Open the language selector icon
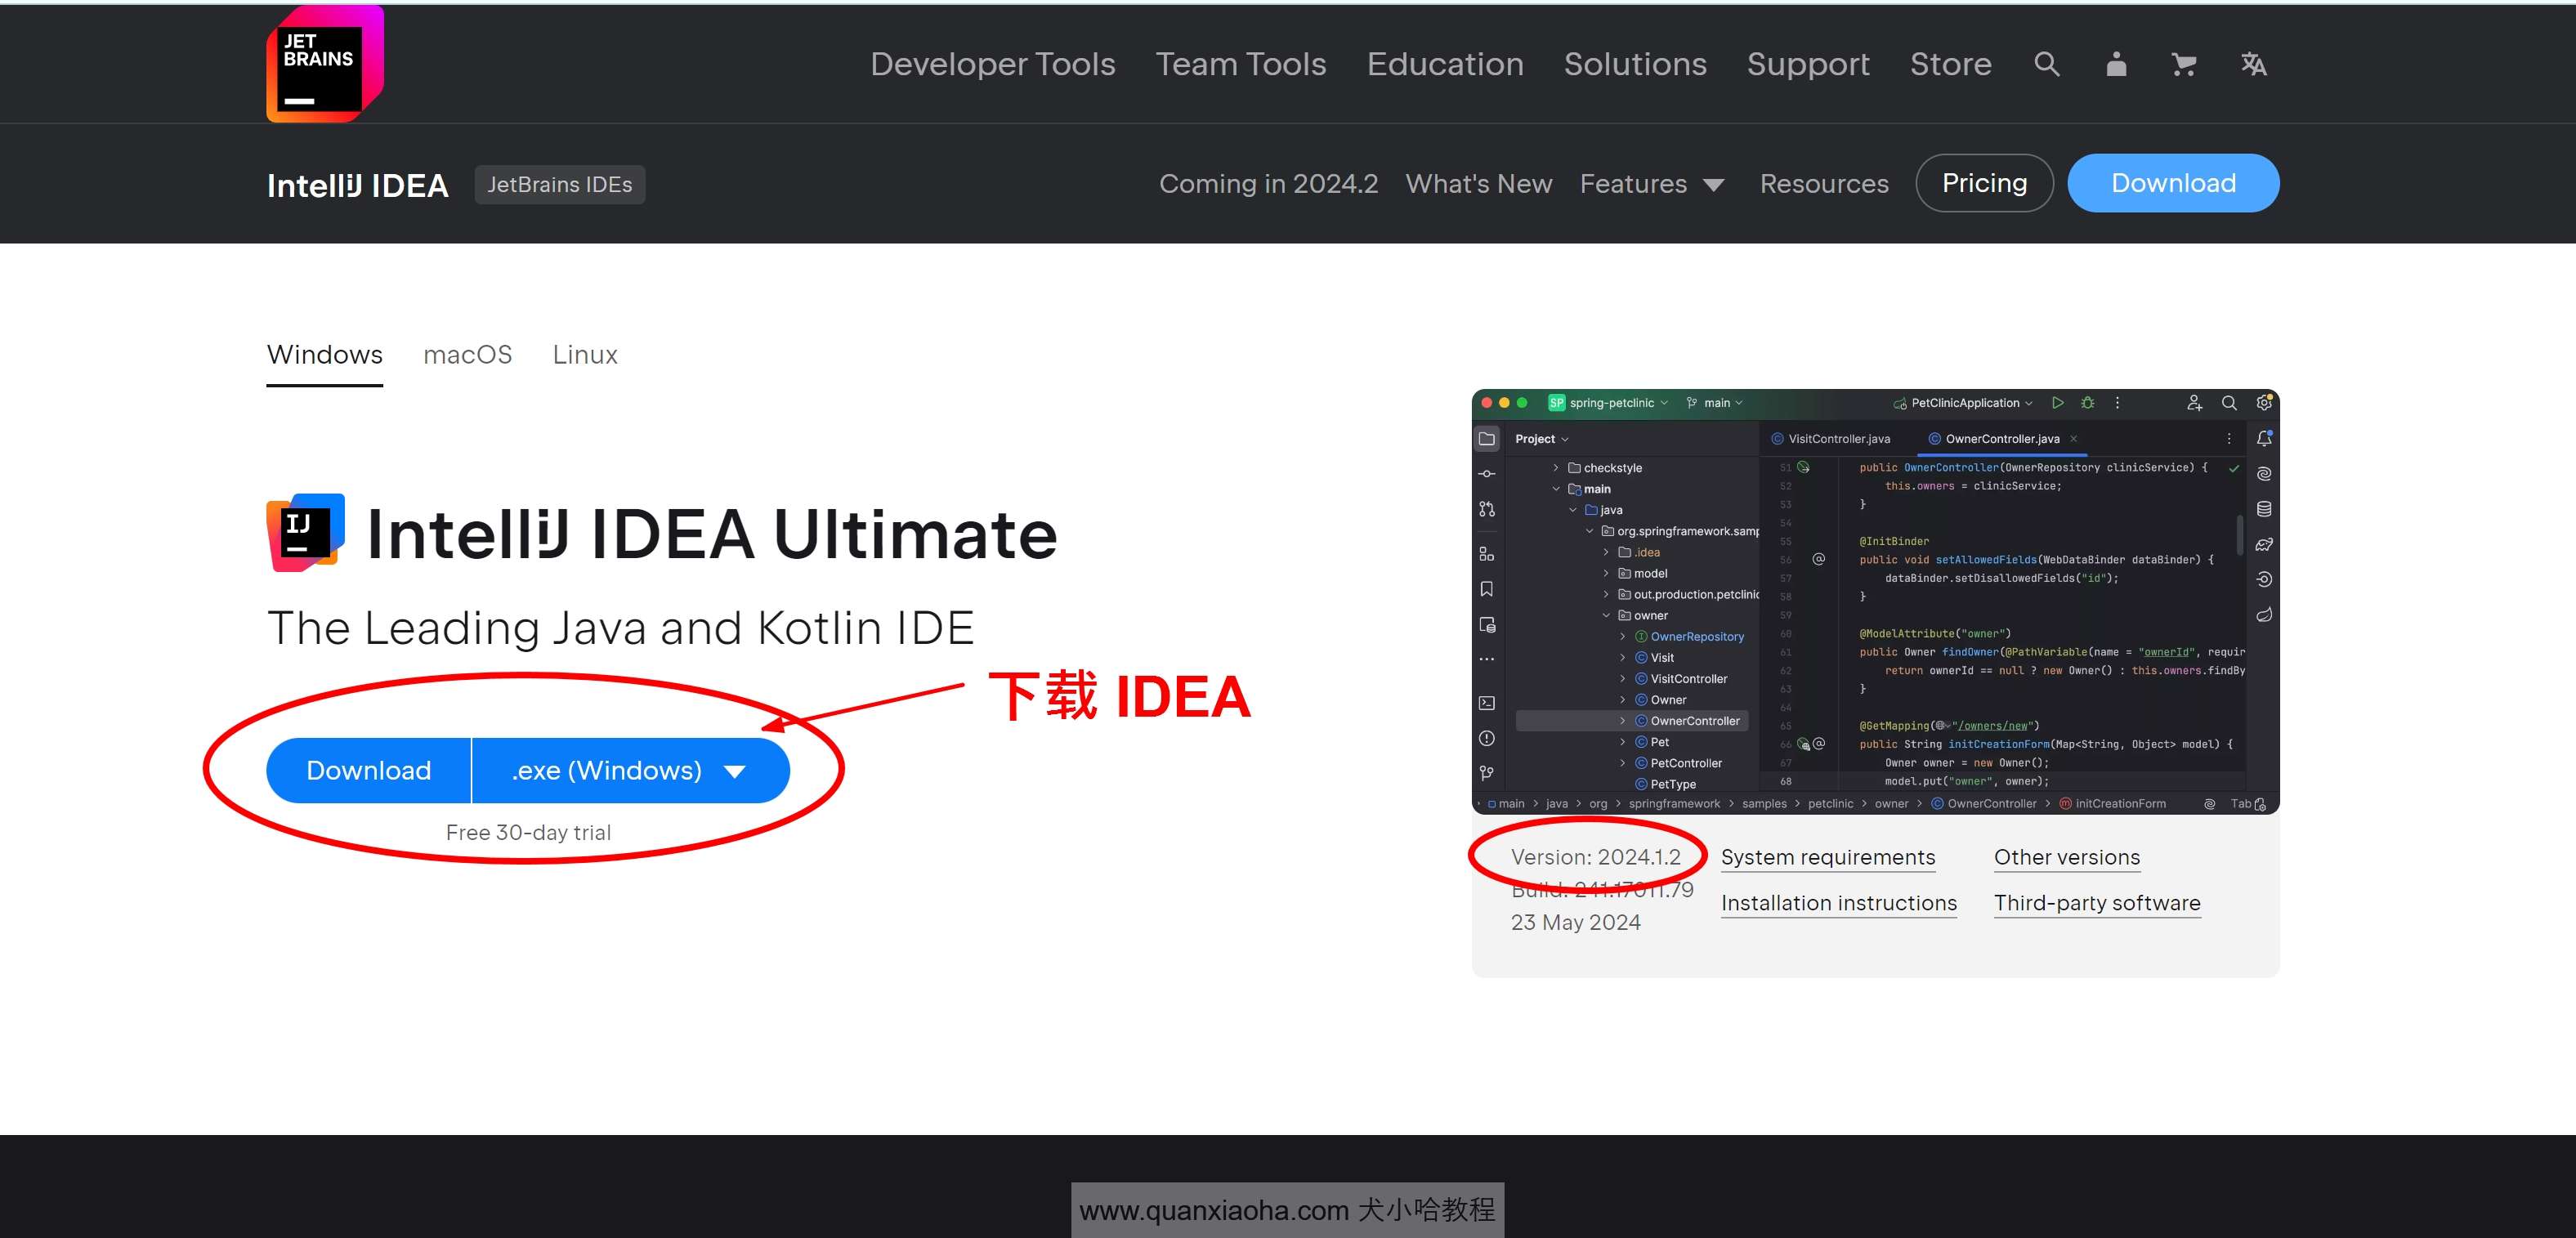 click(2253, 64)
